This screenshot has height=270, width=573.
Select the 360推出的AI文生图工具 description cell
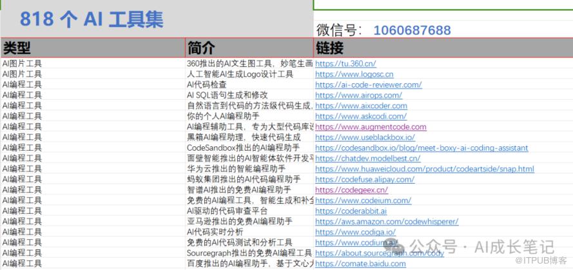click(249, 64)
